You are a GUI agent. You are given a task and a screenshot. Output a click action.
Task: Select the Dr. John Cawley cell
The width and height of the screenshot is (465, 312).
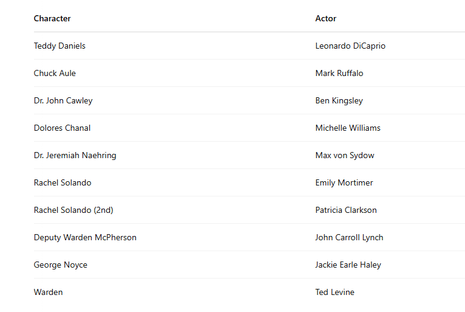point(63,100)
